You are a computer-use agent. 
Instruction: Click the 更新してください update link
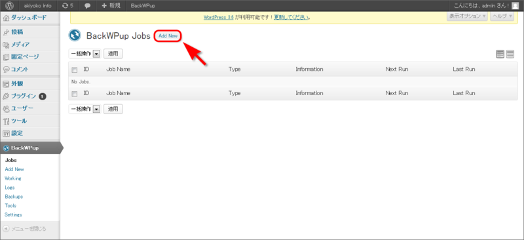pyautogui.click(x=291, y=18)
